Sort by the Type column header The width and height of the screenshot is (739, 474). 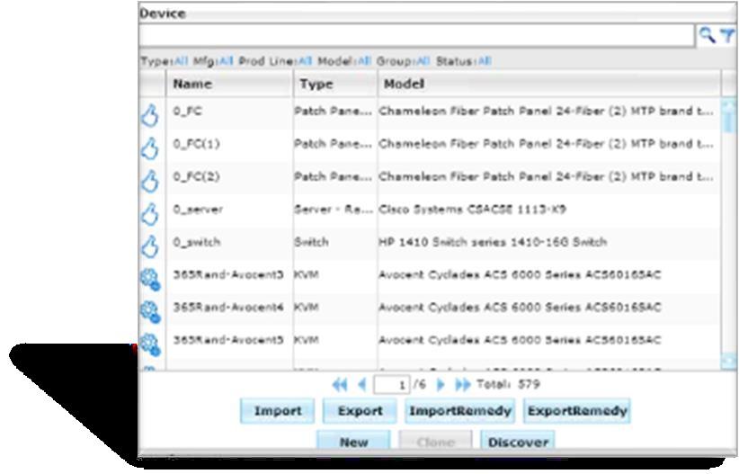pos(335,84)
